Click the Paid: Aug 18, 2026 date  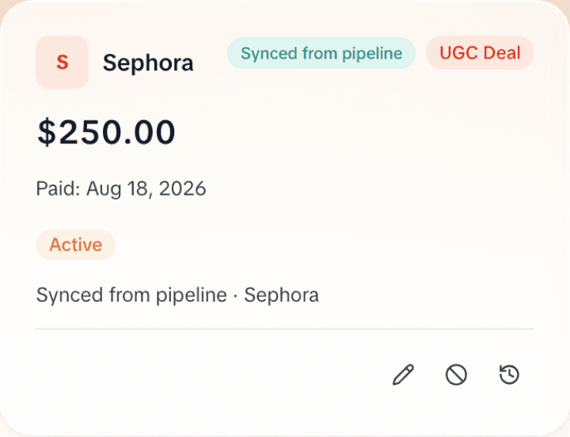[x=121, y=188]
